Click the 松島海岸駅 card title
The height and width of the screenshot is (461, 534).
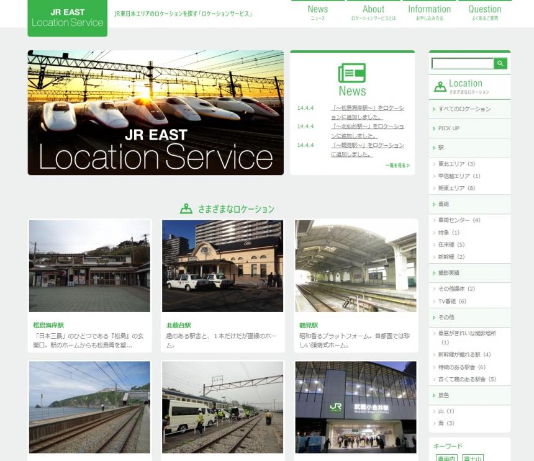click(48, 325)
